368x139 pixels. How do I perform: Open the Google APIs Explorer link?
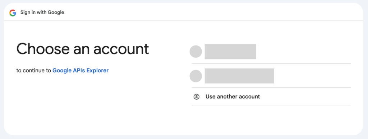coord(80,71)
